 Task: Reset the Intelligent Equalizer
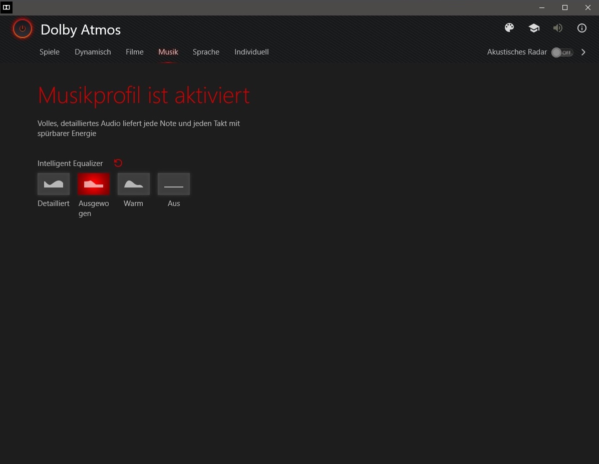[118, 163]
